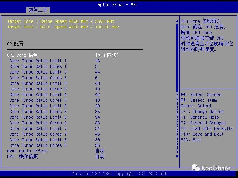Select Core Turbo Ratio Cores 6 row
The height and width of the screenshot is (178, 238).
point(55,123)
